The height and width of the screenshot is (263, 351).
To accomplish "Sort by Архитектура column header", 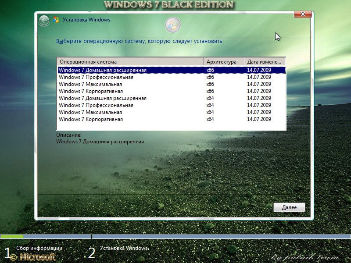I will (224, 61).
